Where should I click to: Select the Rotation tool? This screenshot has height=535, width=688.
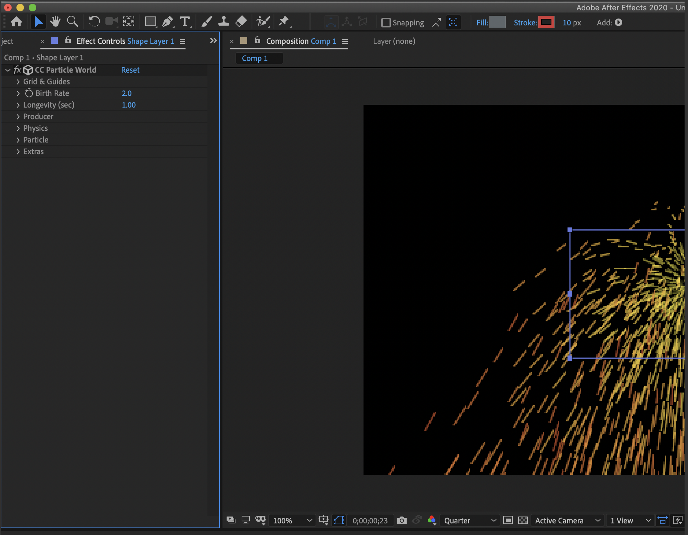(x=94, y=22)
